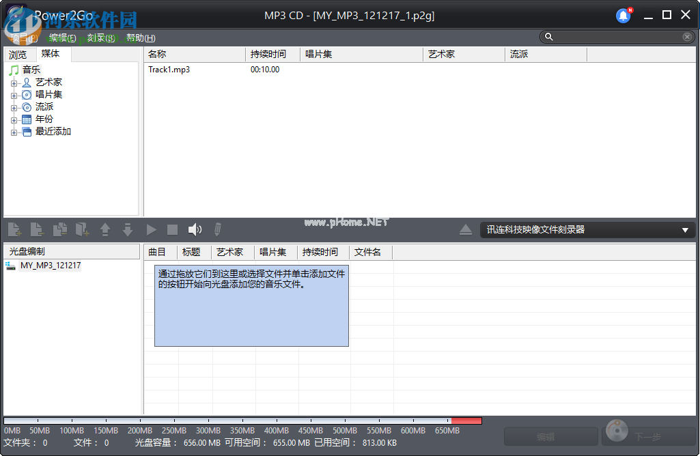The image size is (700, 456).
Task: Click the eject disc icon
Action: [x=466, y=229]
